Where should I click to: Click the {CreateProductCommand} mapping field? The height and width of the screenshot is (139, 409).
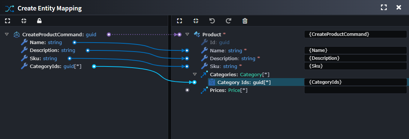point(355,34)
